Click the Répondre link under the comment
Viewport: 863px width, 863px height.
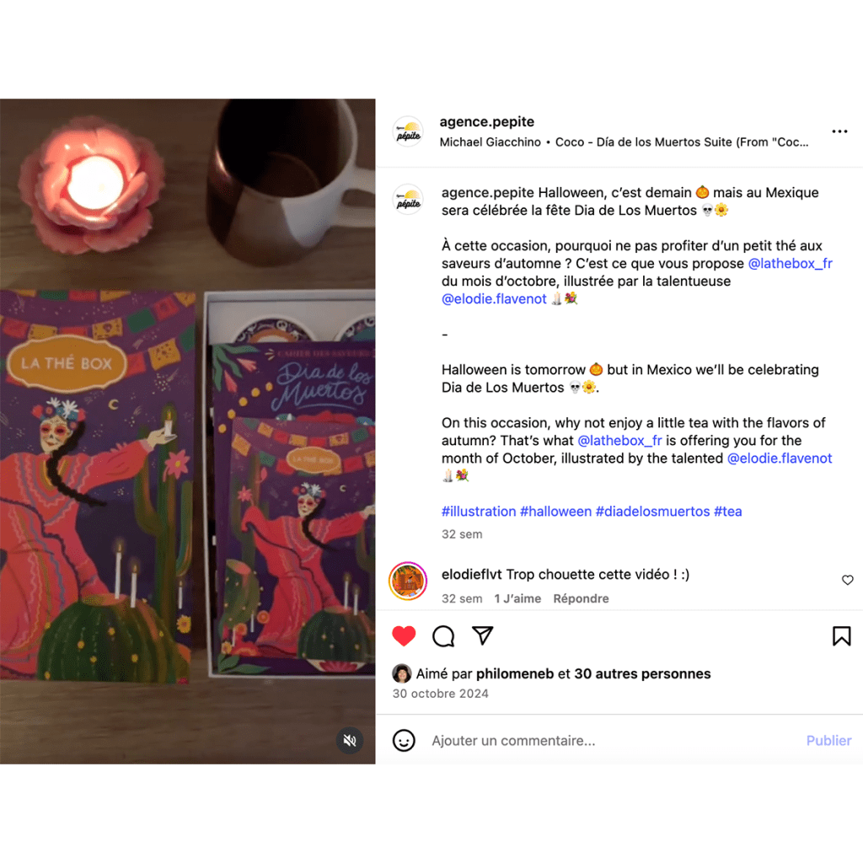point(581,598)
